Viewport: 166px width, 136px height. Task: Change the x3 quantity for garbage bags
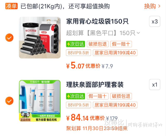155,22
